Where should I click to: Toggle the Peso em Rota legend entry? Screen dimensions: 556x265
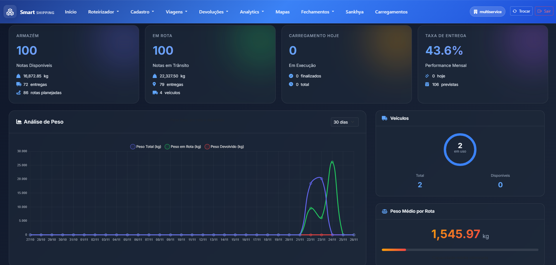[183, 146]
